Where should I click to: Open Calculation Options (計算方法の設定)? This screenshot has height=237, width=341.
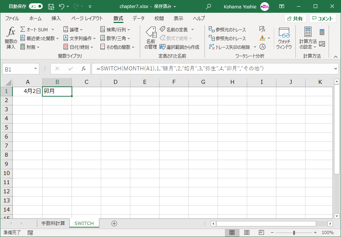point(308,38)
